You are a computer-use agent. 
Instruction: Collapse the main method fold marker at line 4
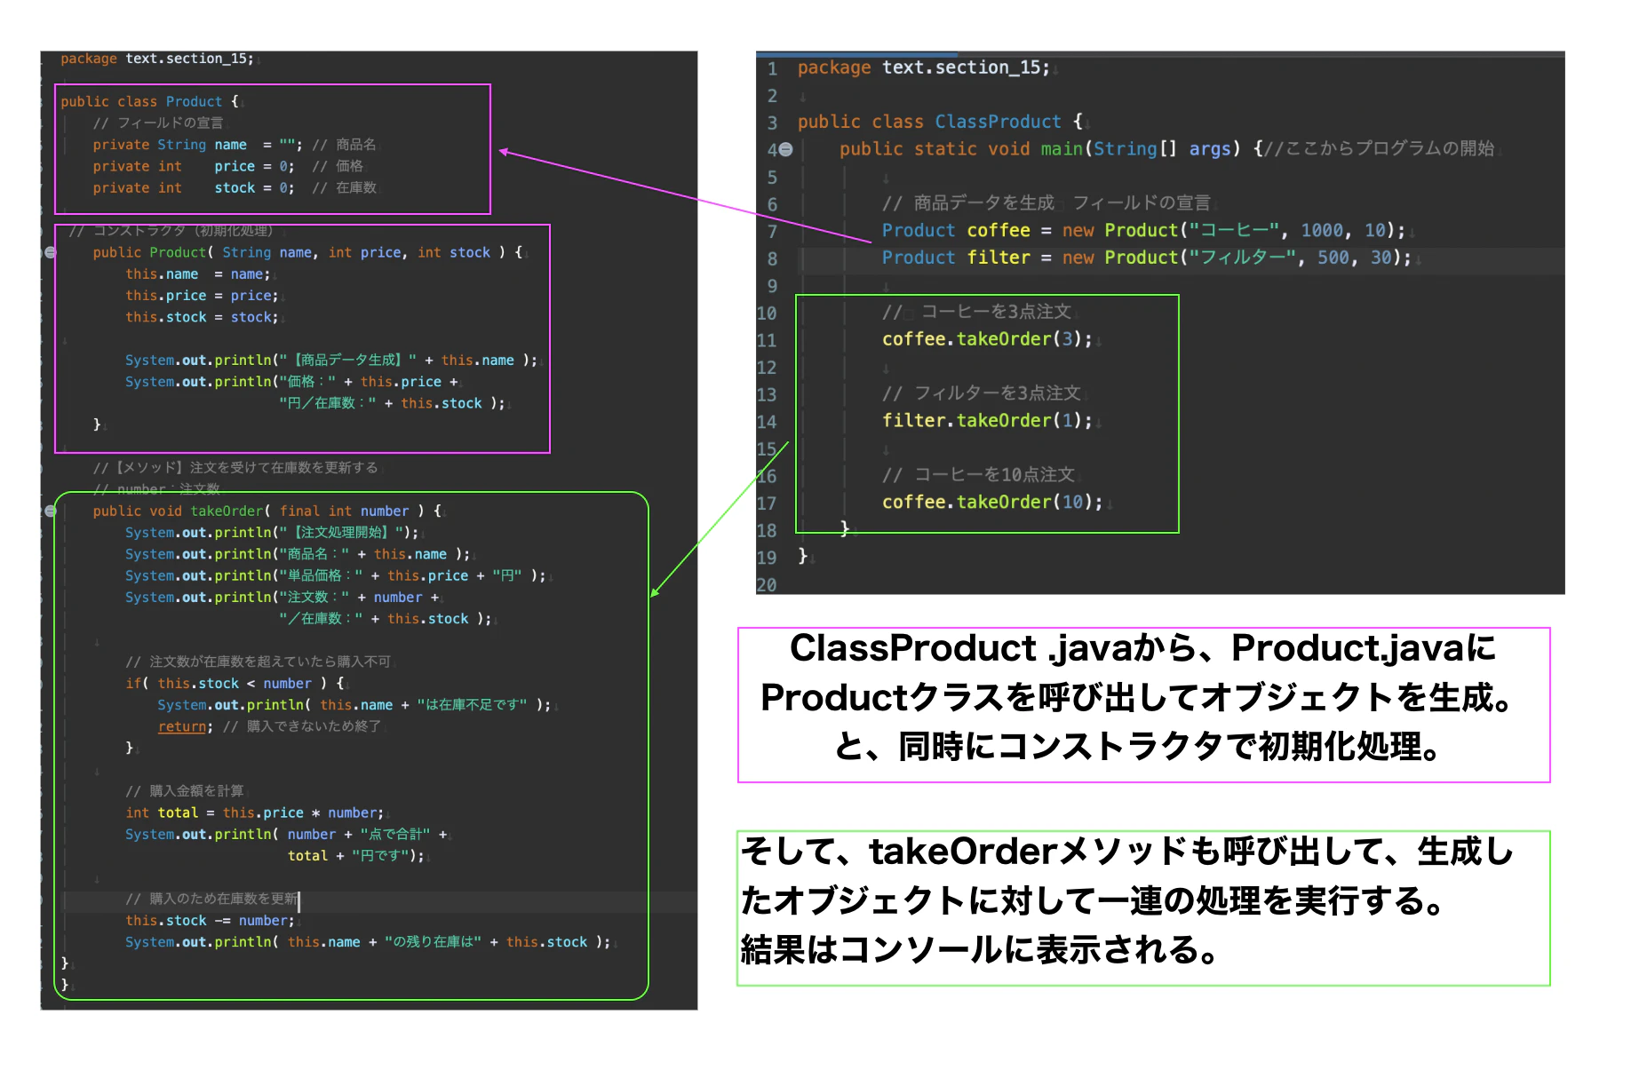[785, 149]
